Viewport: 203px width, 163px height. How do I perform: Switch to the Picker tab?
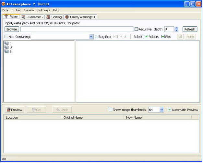pos(11,17)
